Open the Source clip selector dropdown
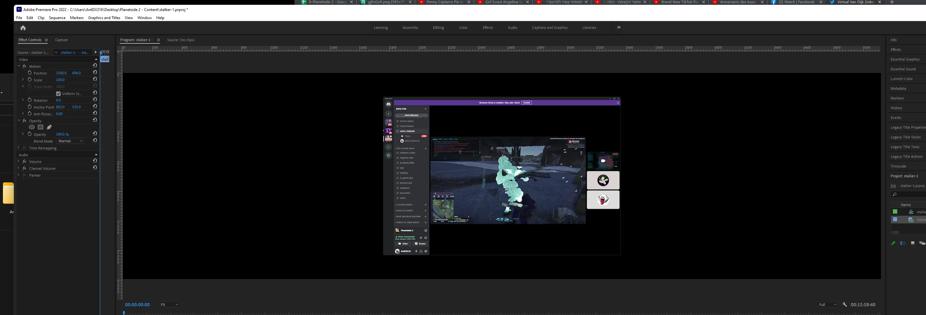 pyautogui.click(x=56, y=52)
